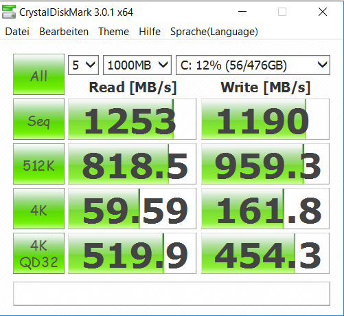The height and width of the screenshot is (316, 344).
Task: Click the 4K QD32 write result 454.3
Action: tap(265, 253)
